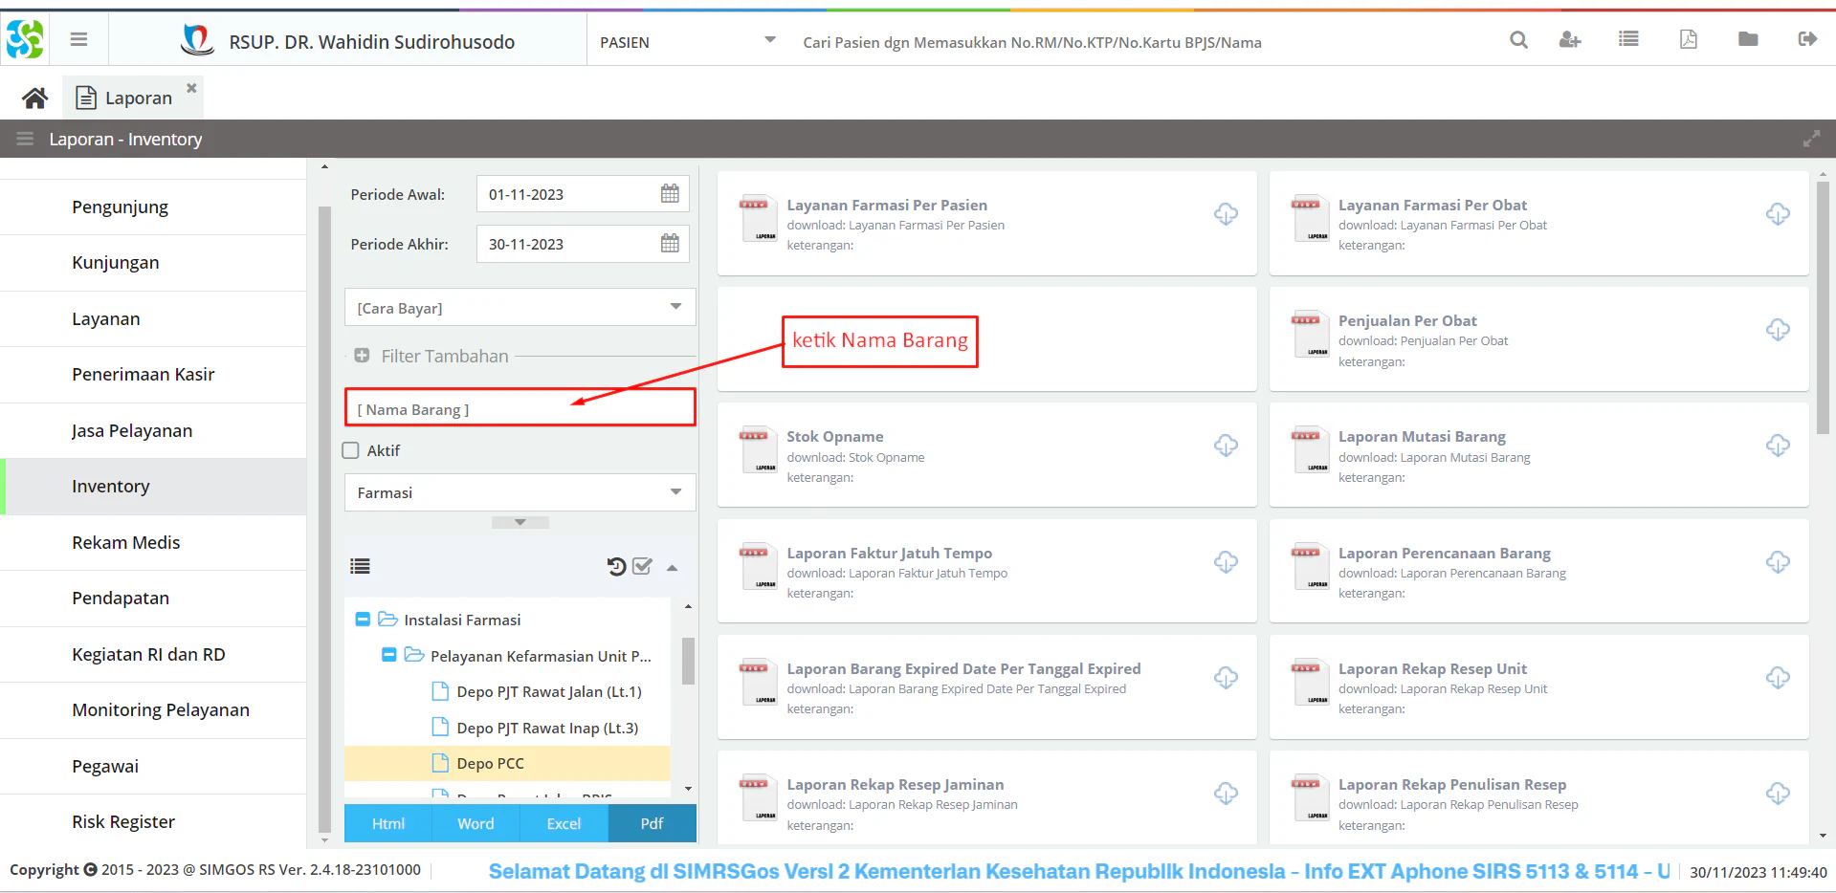Collapse the Instalasi Farmasi tree node

click(x=363, y=620)
